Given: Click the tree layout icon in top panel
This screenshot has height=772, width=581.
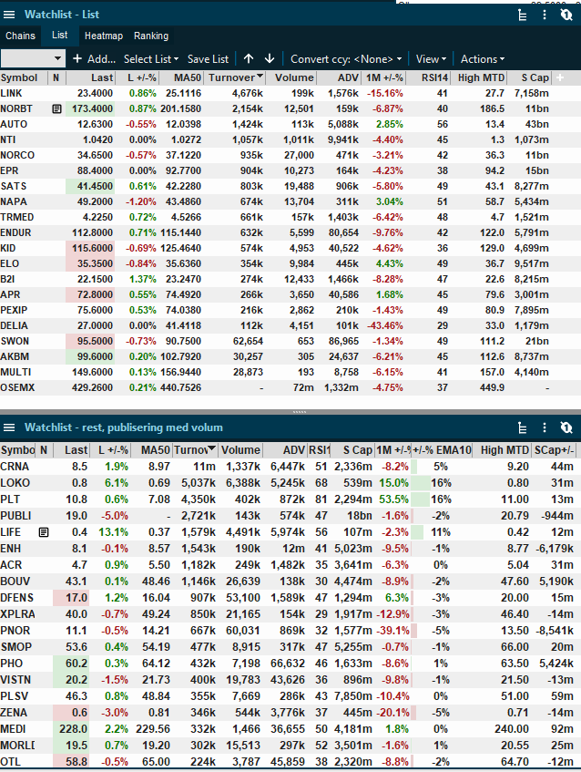Looking at the screenshot, I should coord(523,15).
